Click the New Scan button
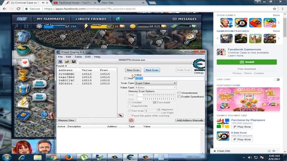This screenshot has width=287, height=161. [x=133, y=70]
